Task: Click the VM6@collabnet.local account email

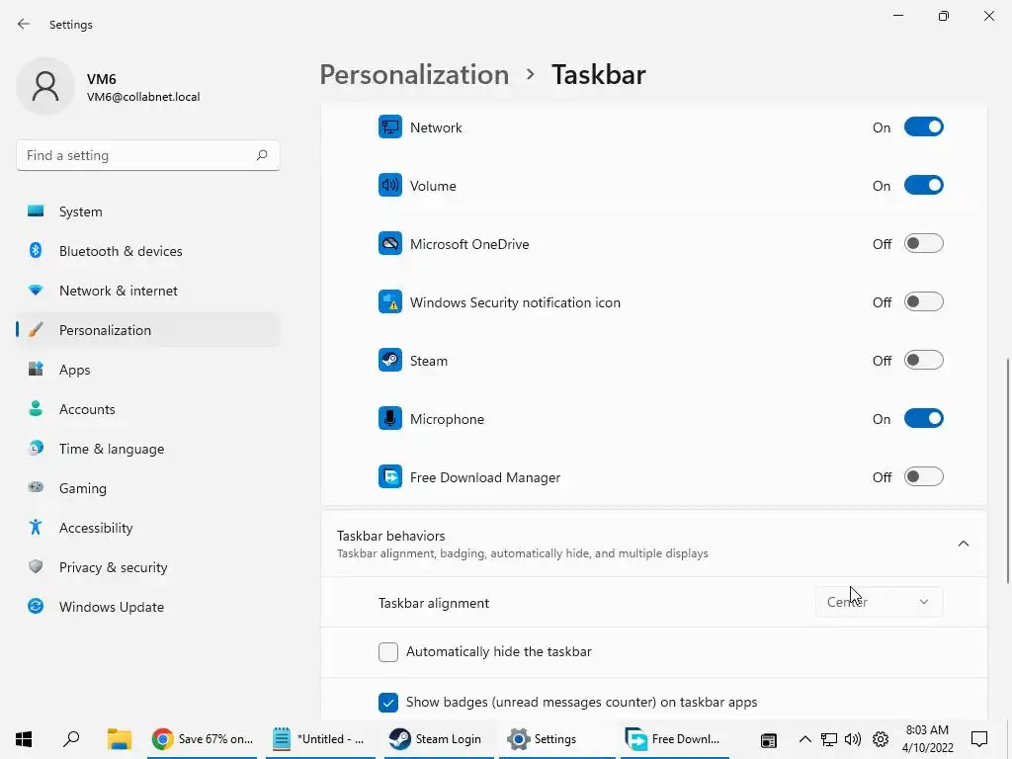Action: (143, 97)
